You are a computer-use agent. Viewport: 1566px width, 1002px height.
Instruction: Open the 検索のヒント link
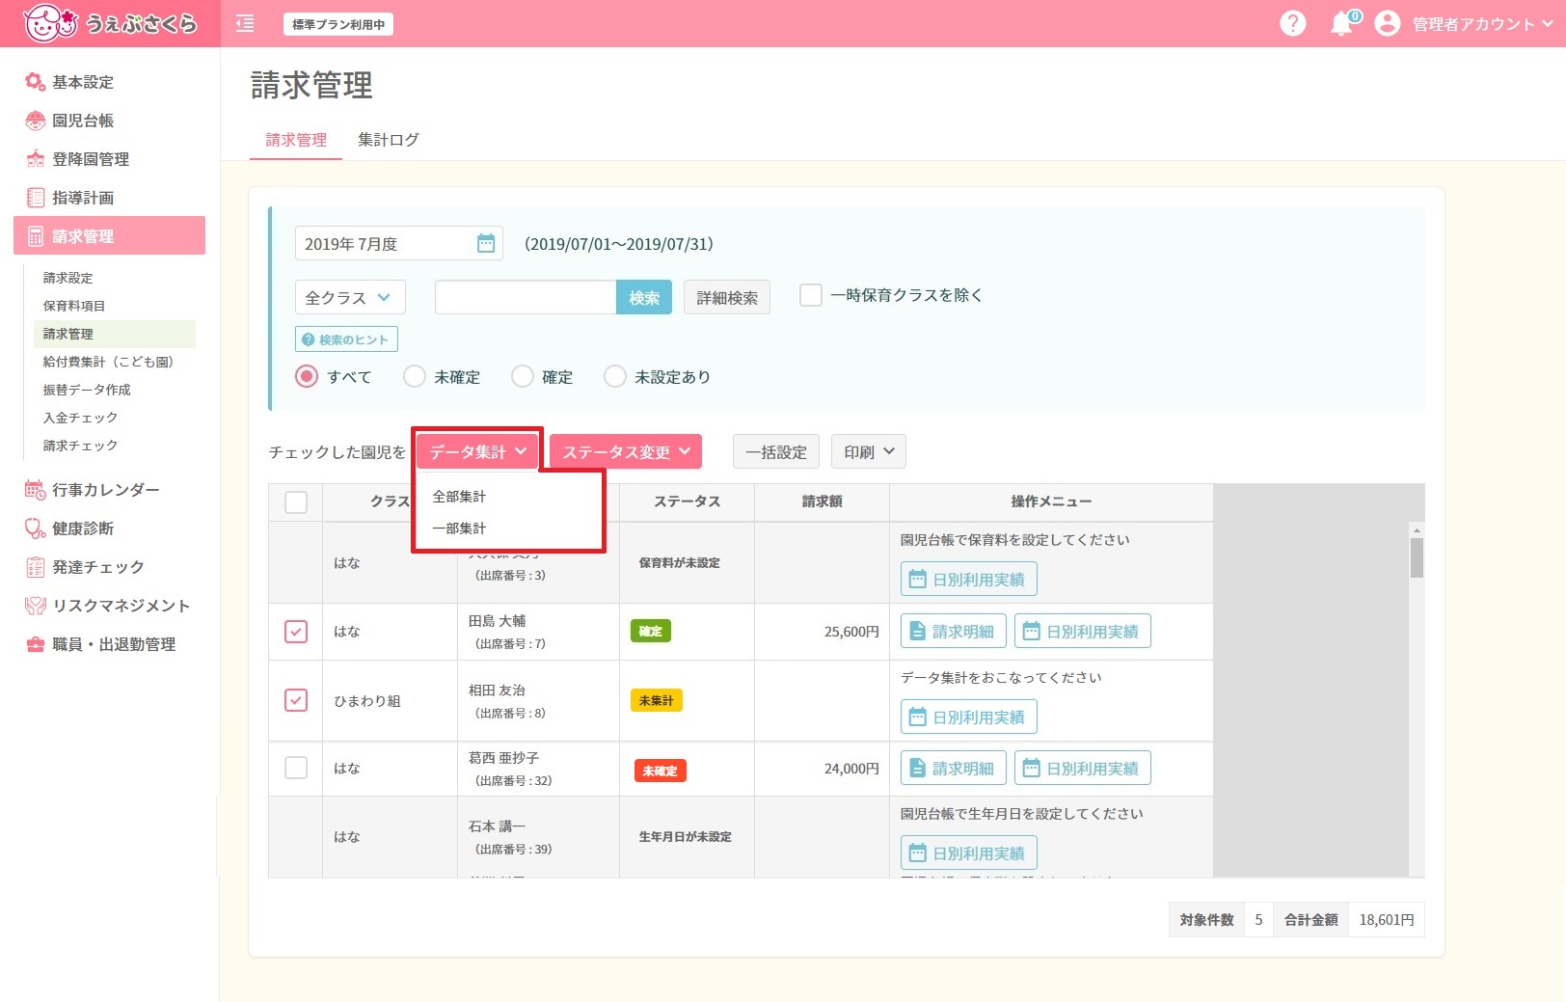(x=346, y=339)
